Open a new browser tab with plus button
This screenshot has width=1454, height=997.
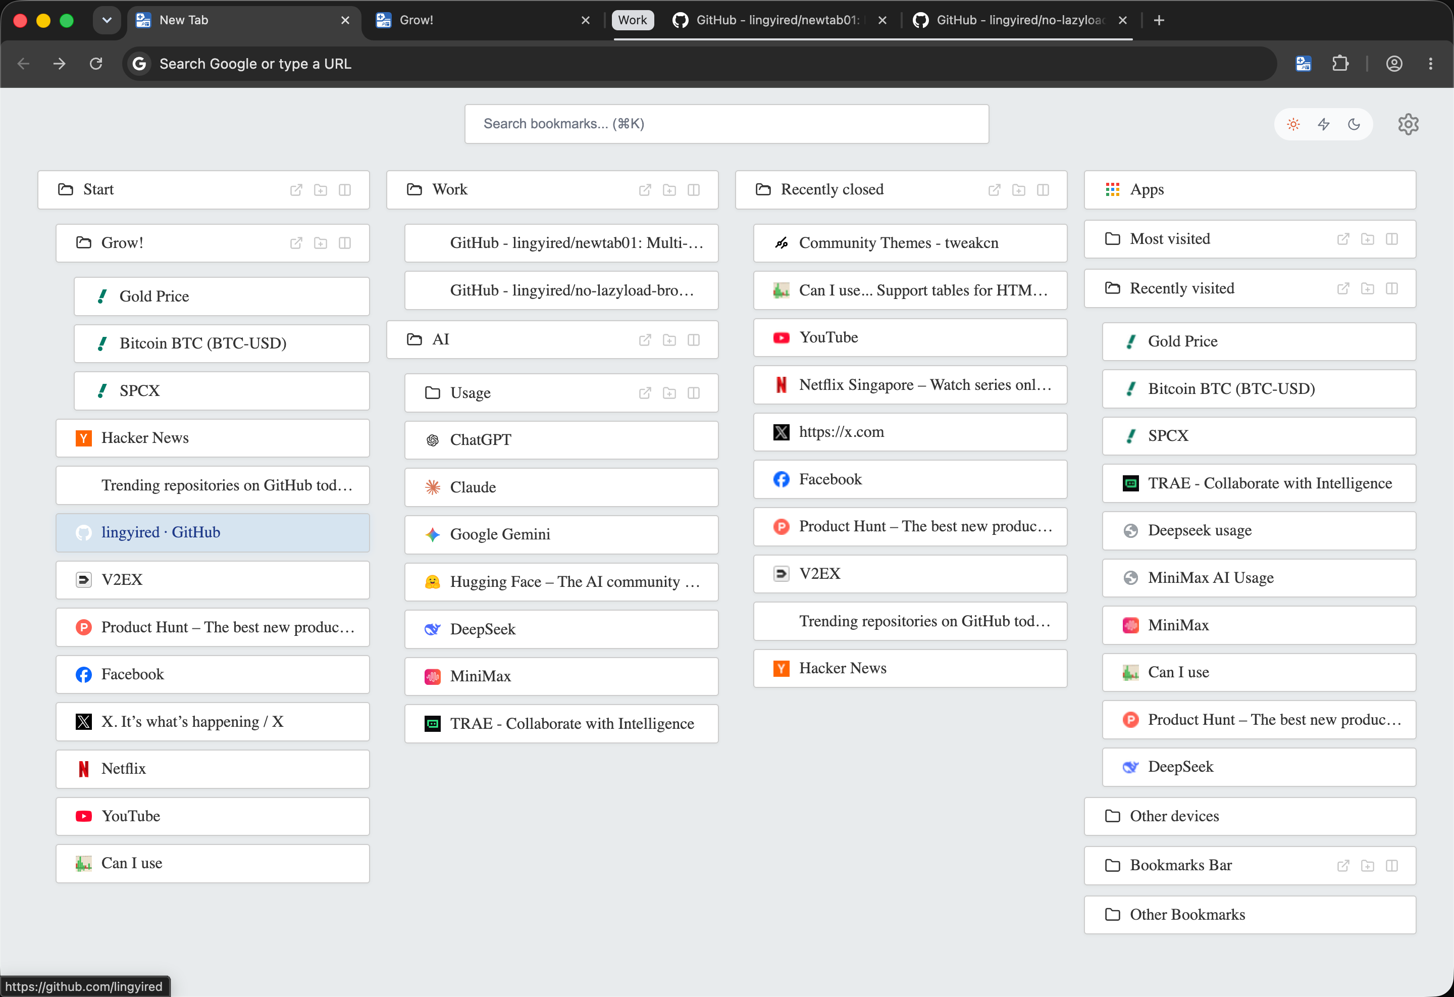(x=1159, y=20)
